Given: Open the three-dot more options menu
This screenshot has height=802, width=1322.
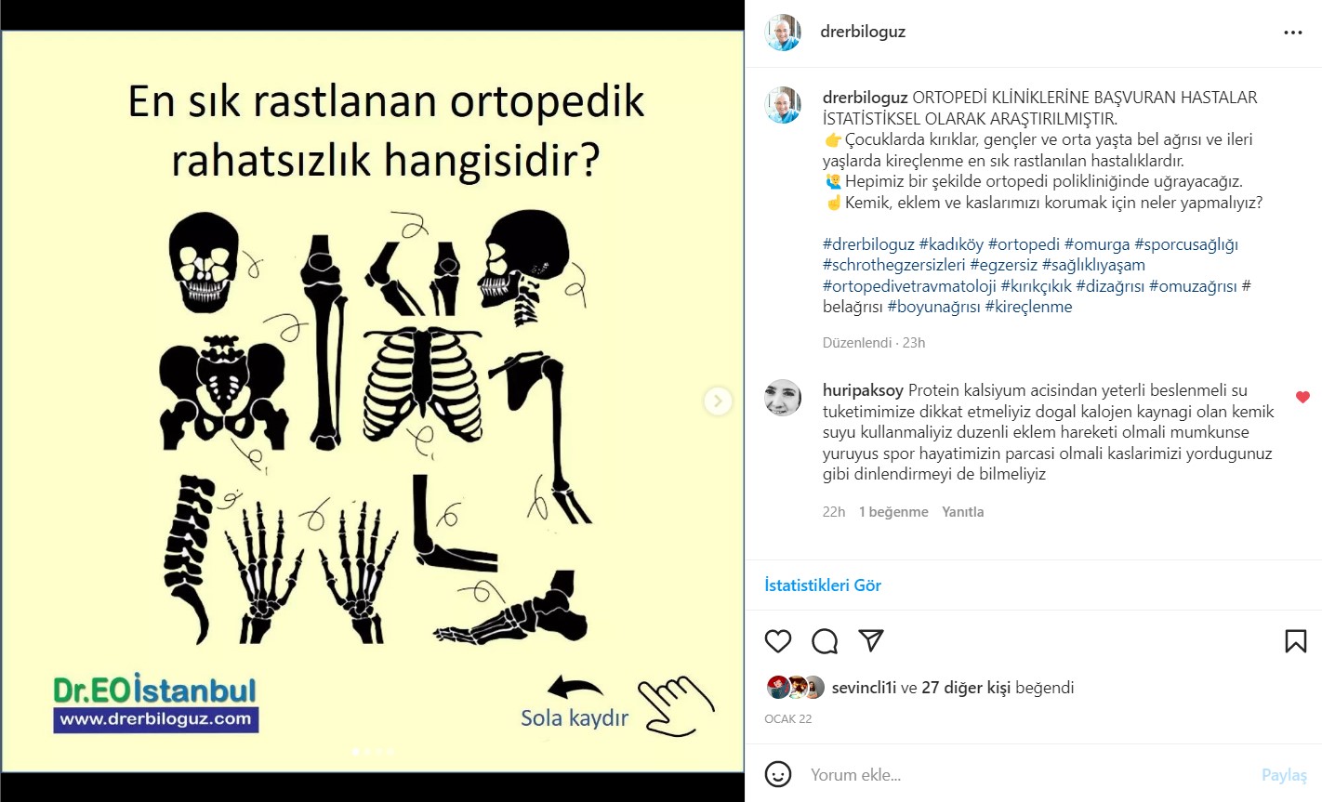Looking at the screenshot, I should 1293,33.
